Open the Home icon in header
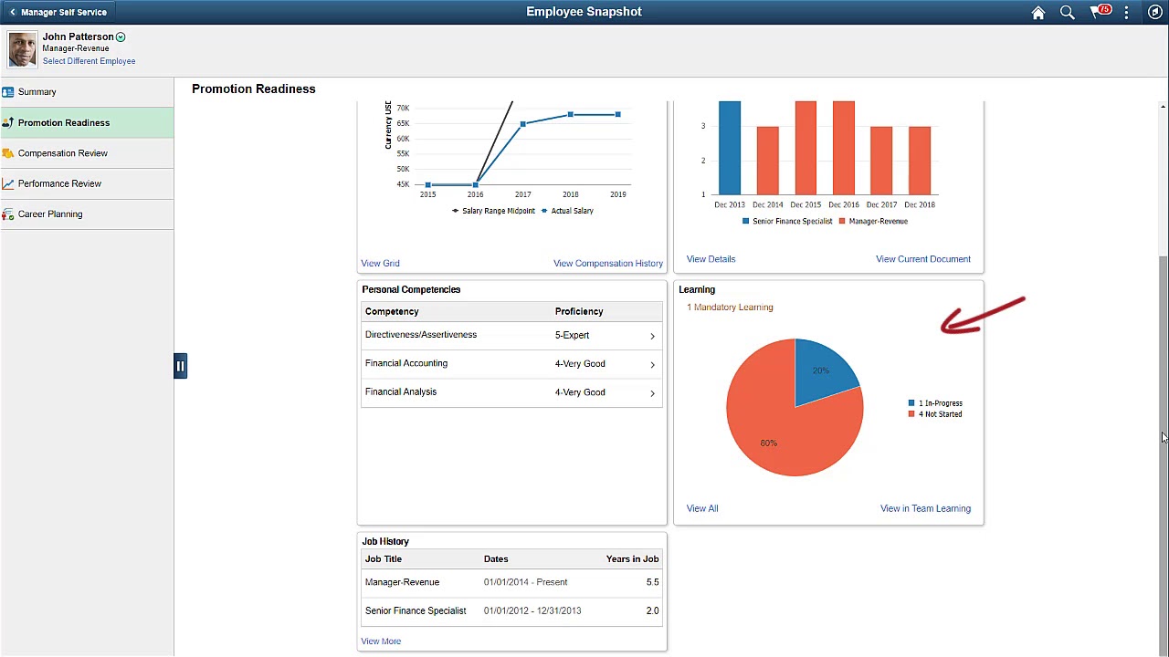Image resolution: width=1169 pixels, height=657 pixels. pos(1038,13)
